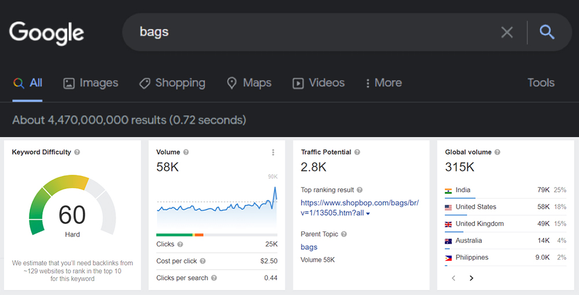Click the 'Volume 58K' parent topic text
Image resolution: width=579 pixels, height=295 pixels.
317,260
